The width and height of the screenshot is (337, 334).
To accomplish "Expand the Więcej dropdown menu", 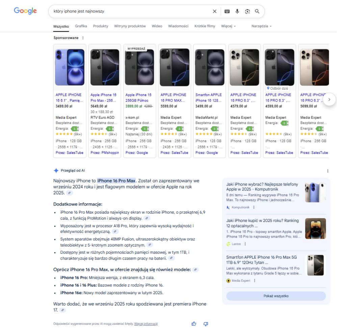I will (228, 26).
